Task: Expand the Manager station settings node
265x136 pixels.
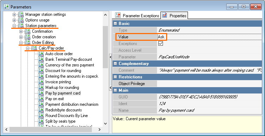Action: point(14,15)
